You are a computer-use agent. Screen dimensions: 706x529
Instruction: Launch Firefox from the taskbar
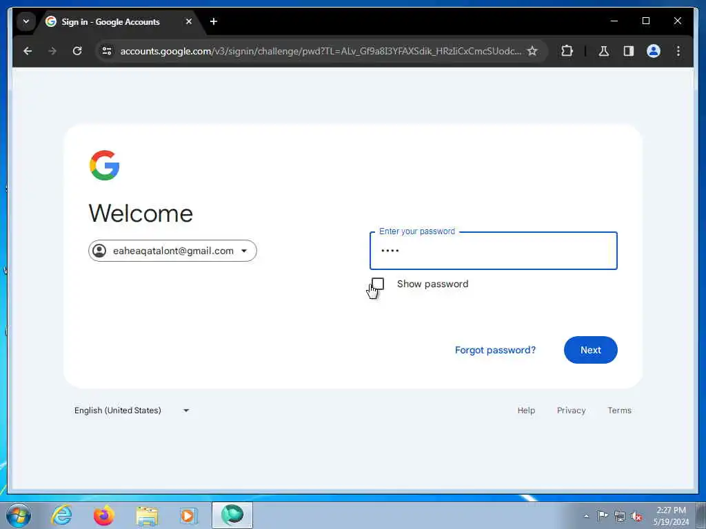pos(103,515)
